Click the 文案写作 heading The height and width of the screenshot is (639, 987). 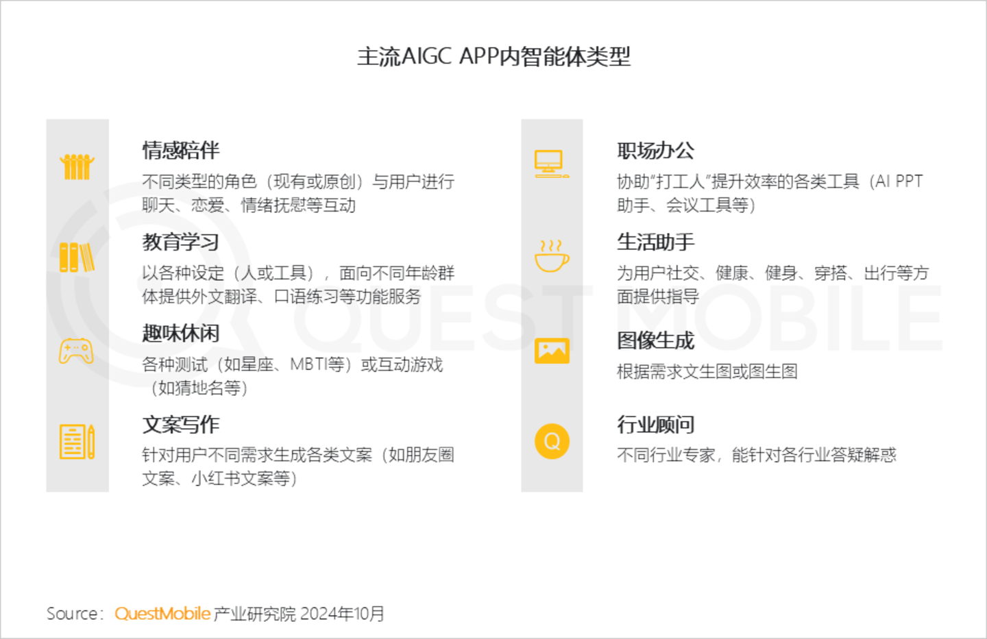tap(181, 425)
